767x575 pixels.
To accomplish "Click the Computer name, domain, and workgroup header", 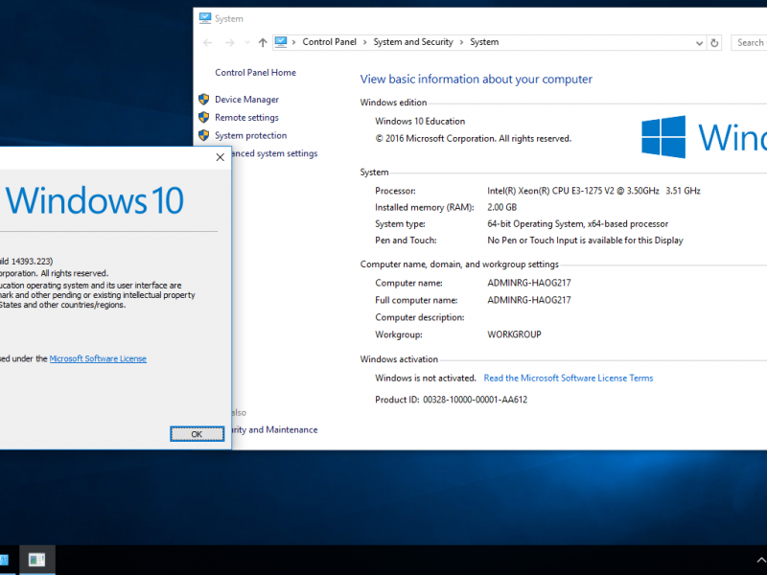I will [x=459, y=264].
